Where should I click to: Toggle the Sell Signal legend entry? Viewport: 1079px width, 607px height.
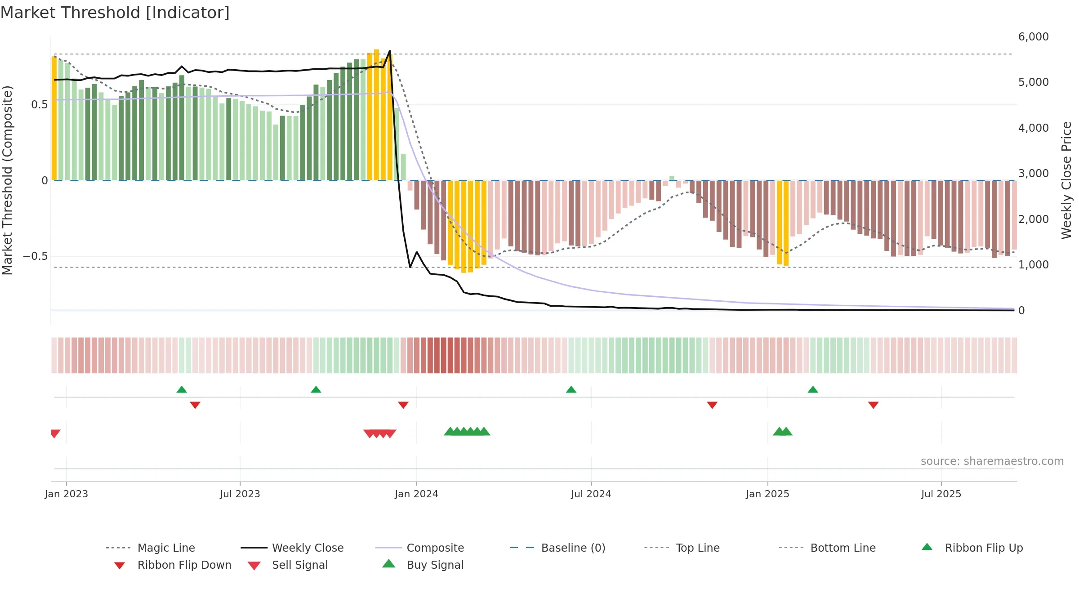[x=288, y=565]
